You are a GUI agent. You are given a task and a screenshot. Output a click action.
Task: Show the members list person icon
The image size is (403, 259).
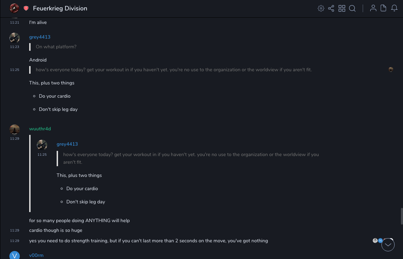click(x=373, y=8)
